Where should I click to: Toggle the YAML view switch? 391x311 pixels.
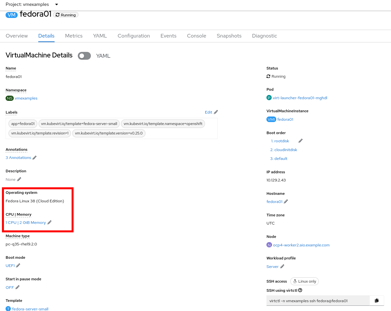point(84,56)
